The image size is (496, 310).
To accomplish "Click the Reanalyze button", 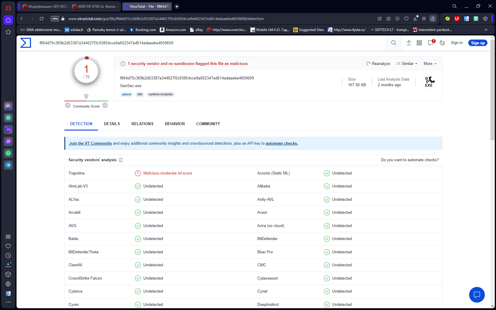I will pyautogui.click(x=378, y=64).
